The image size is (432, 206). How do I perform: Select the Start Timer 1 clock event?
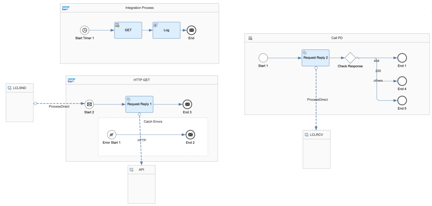point(84,30)
